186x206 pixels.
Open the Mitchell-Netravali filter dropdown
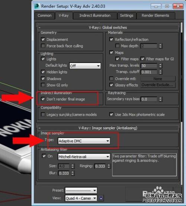coord(84,157)
